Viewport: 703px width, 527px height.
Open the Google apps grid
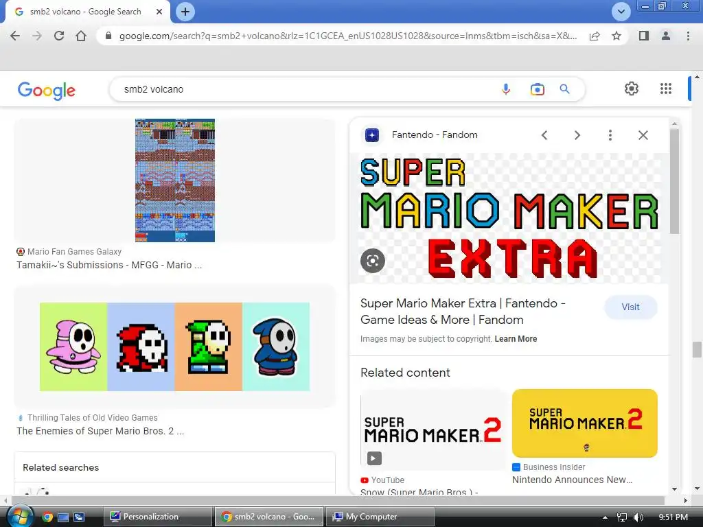coord(666,89)
